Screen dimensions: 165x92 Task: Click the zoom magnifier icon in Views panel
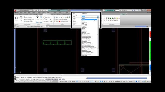pos(31,21)
